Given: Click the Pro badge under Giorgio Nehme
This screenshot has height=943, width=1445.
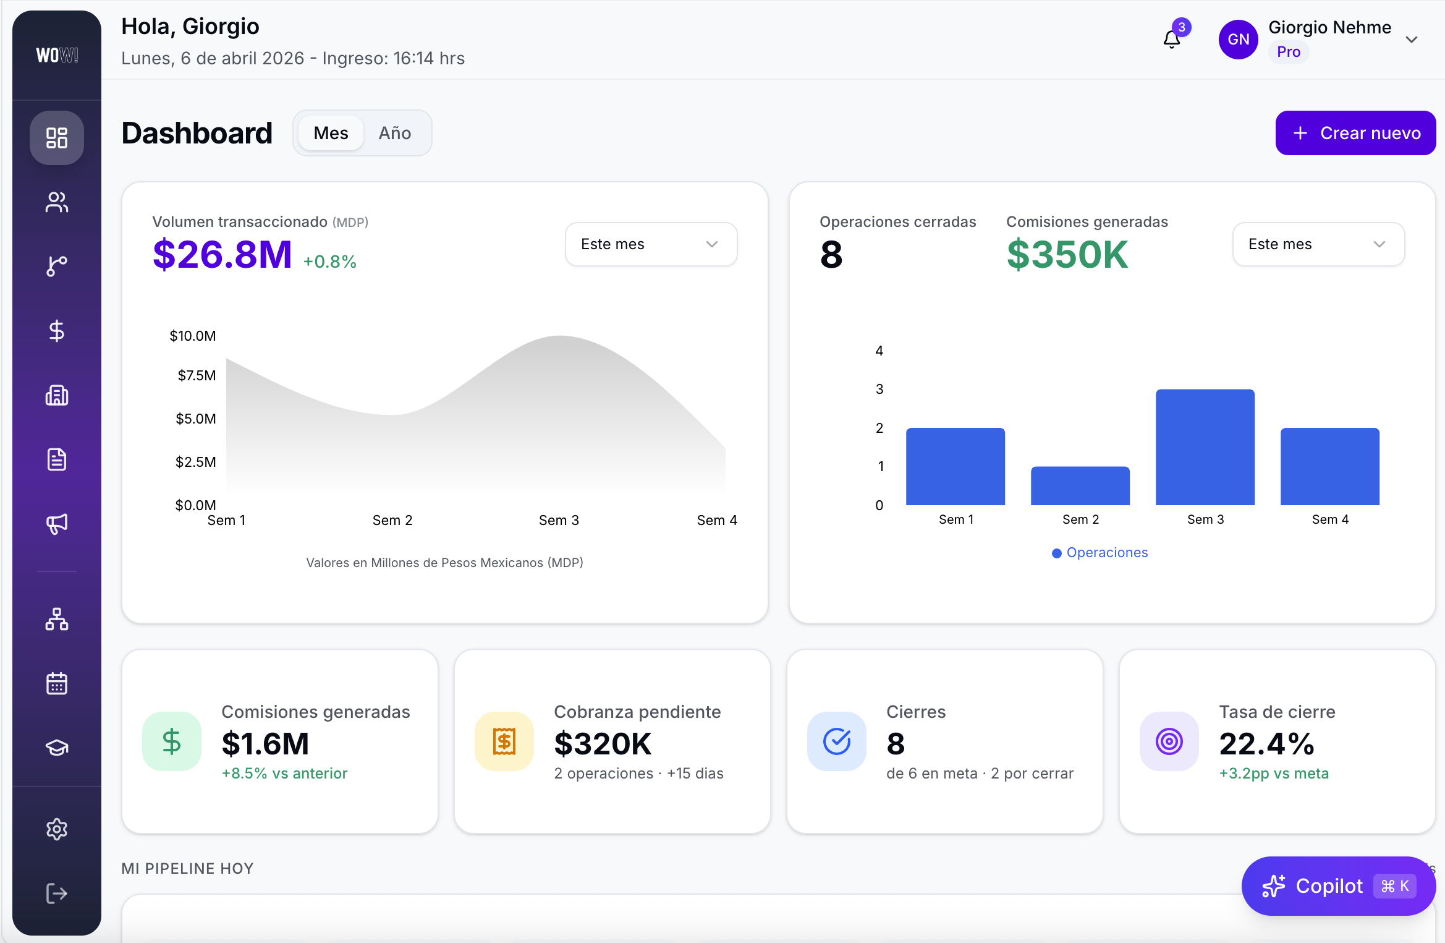Looking at the screenshot, I should 1289,52.
